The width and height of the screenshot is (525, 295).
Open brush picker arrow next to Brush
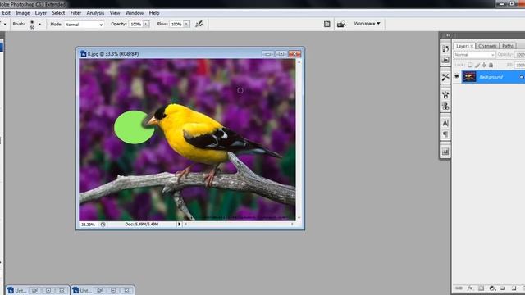point(40,24)
